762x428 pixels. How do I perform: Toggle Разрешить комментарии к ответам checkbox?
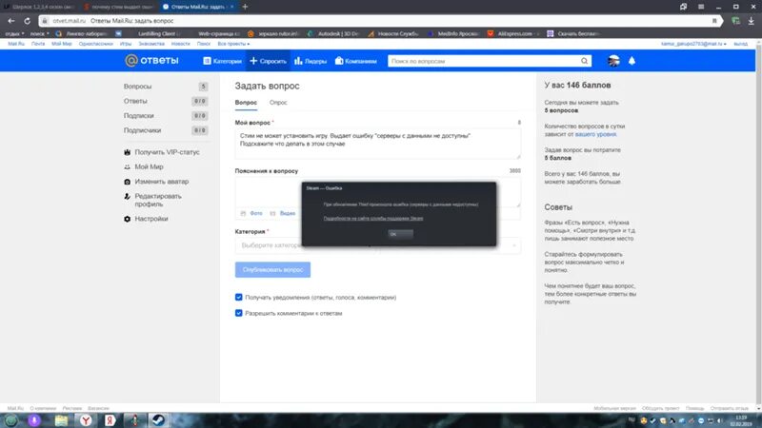pyautogui.click(x=239, y=313)
